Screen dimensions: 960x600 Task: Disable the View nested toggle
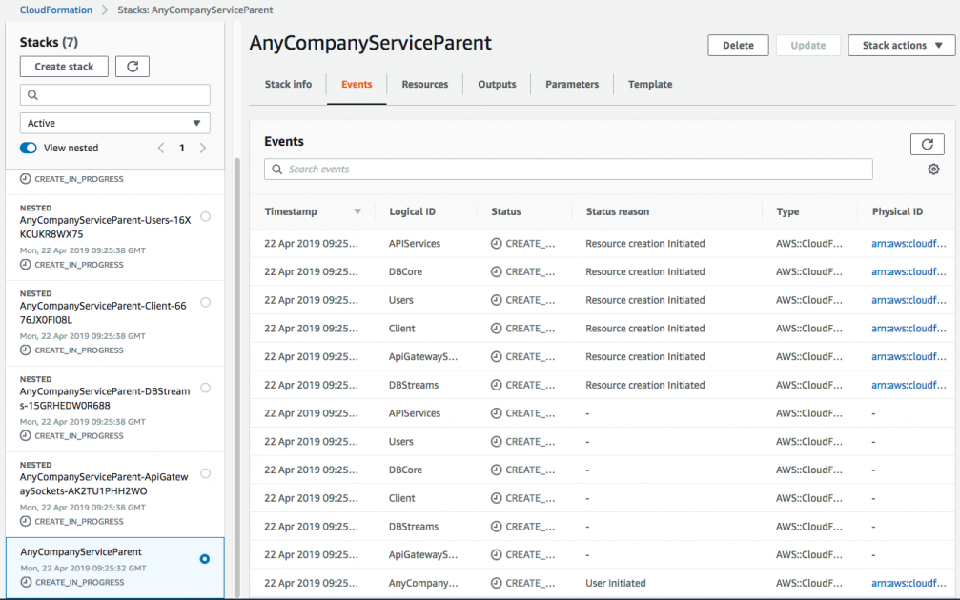29,148
